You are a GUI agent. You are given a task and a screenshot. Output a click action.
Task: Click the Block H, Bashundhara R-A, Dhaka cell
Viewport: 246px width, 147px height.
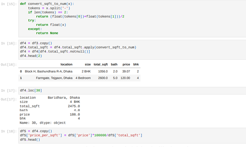(x=48, y=72)
